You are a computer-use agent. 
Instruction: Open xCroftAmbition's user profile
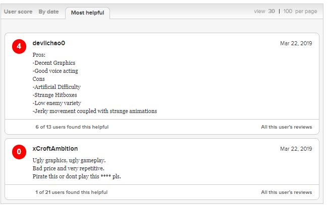pyautogui.click(x=55, y=149)
